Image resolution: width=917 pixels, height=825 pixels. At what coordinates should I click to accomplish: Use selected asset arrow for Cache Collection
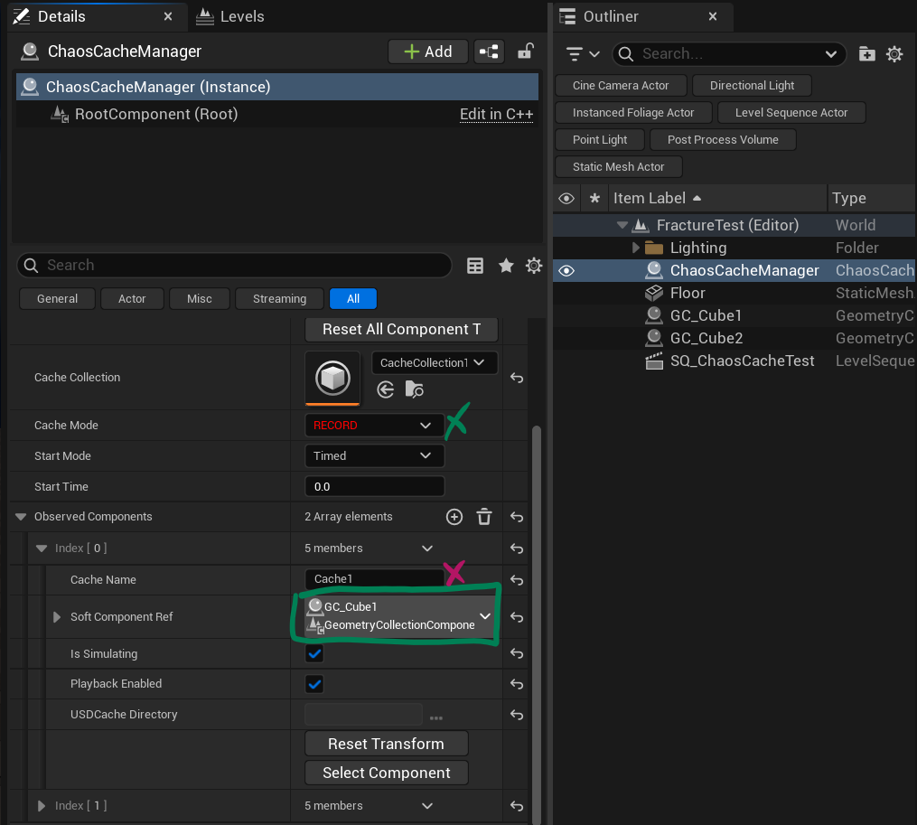(x=386, y=389)
